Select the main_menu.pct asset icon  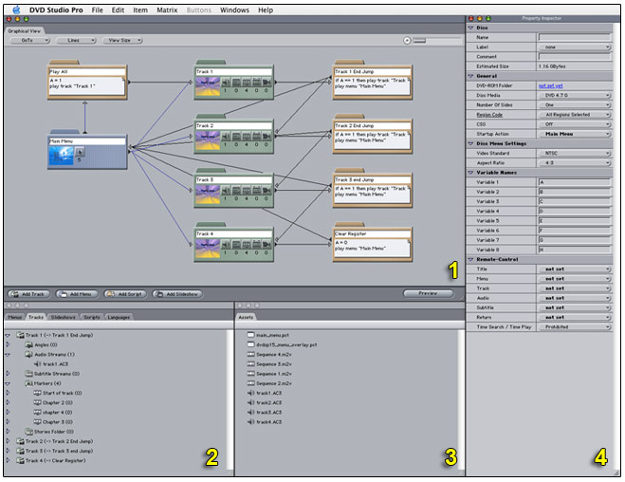tap(250, 335)
